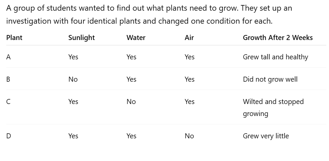This screenshot has width=329, height=161.
Task: Click the Air Yes cell for Plant C
Action: [189, 102]
